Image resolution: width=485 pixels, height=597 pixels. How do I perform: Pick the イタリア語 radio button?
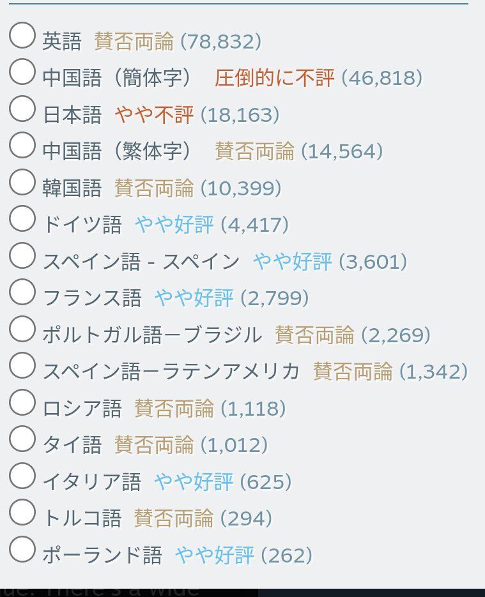[x=22, y=476]
